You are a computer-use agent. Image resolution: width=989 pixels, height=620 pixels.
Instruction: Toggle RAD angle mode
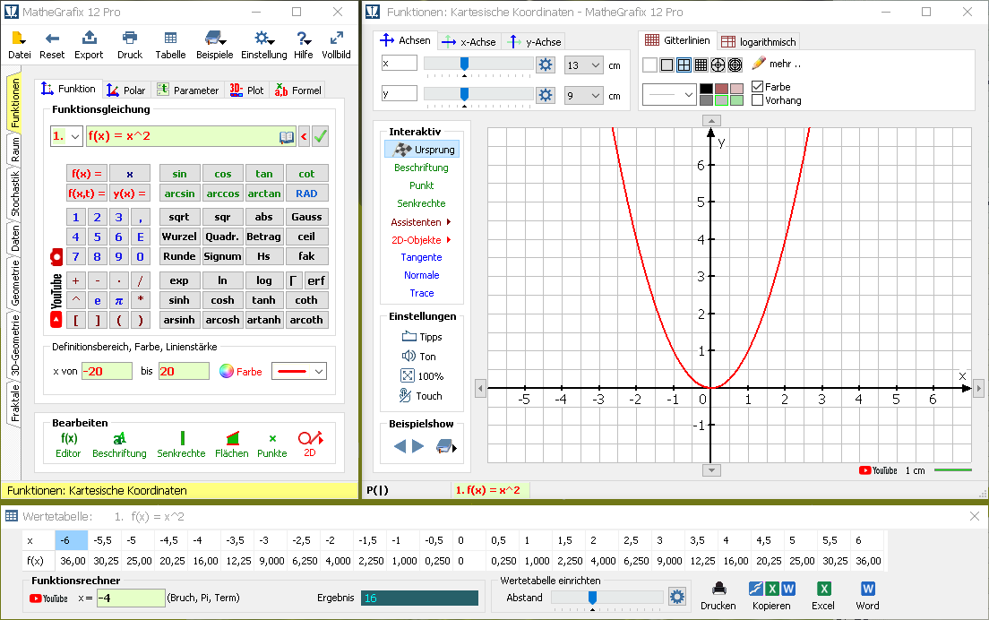coord(306,194)
